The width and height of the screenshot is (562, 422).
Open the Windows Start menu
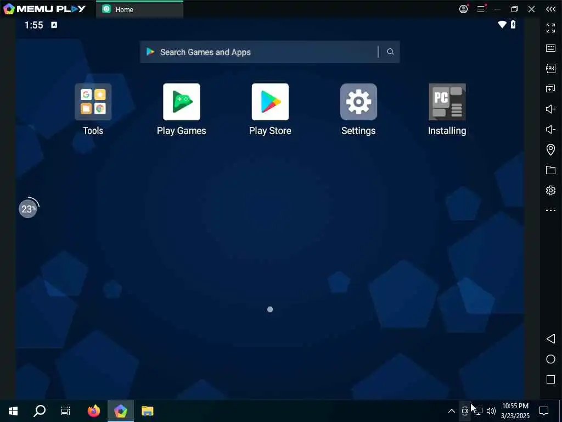tap(13, 411)
